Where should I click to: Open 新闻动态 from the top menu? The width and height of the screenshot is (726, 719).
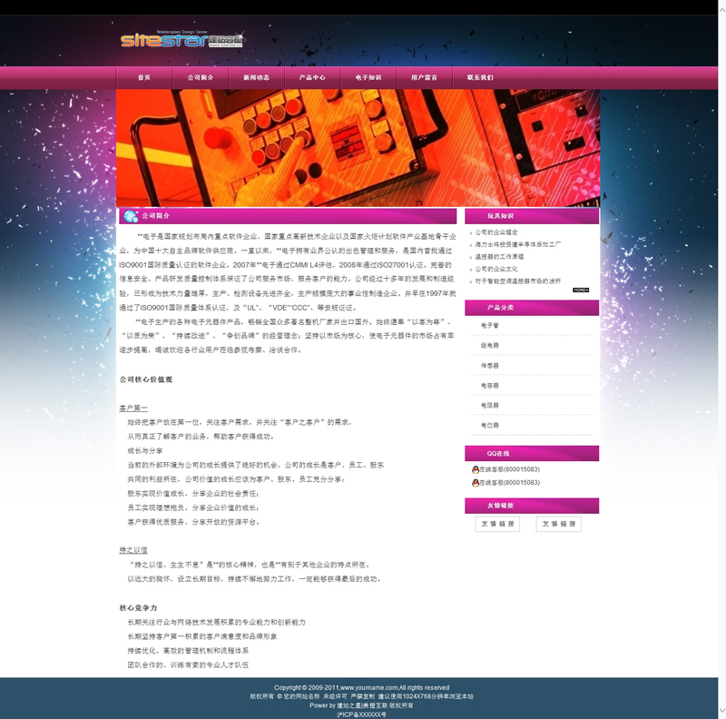tap(256, 78)
